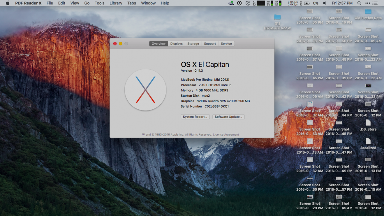Open Spotlight search magnifying glass
Screen dimensions: 384x216
(x=359, y=3)
